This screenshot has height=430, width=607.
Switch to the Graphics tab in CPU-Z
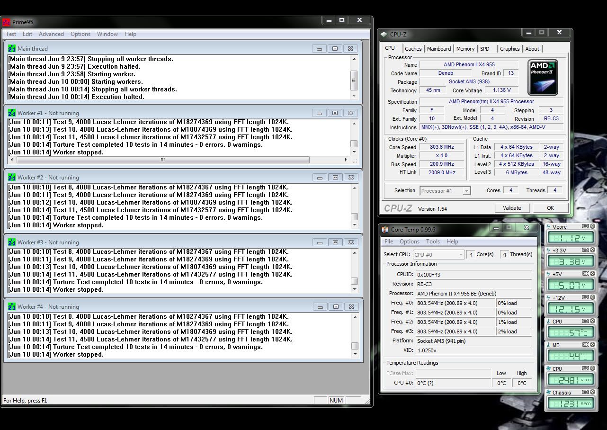click(x=509, y=49)
